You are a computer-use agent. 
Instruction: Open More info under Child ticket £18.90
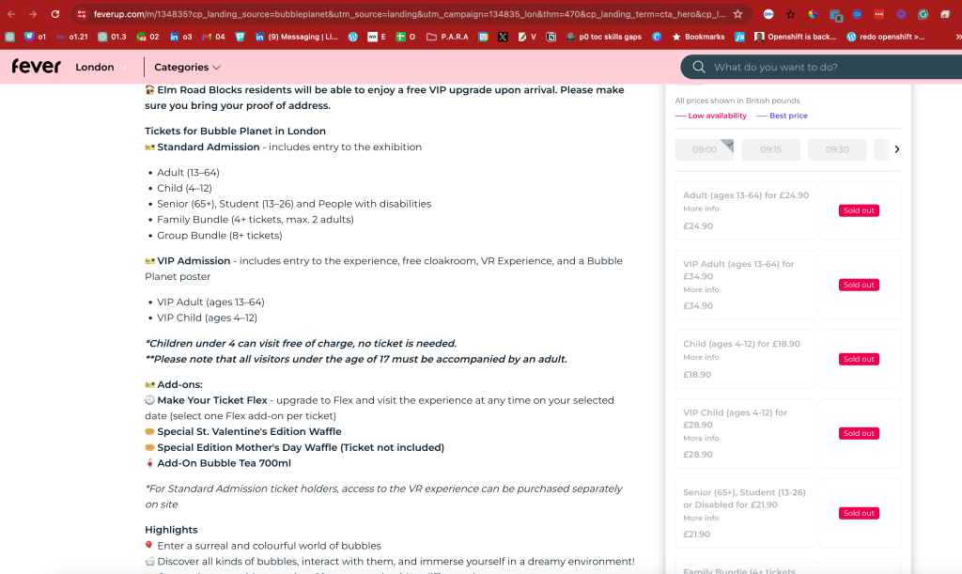[701, 357]
